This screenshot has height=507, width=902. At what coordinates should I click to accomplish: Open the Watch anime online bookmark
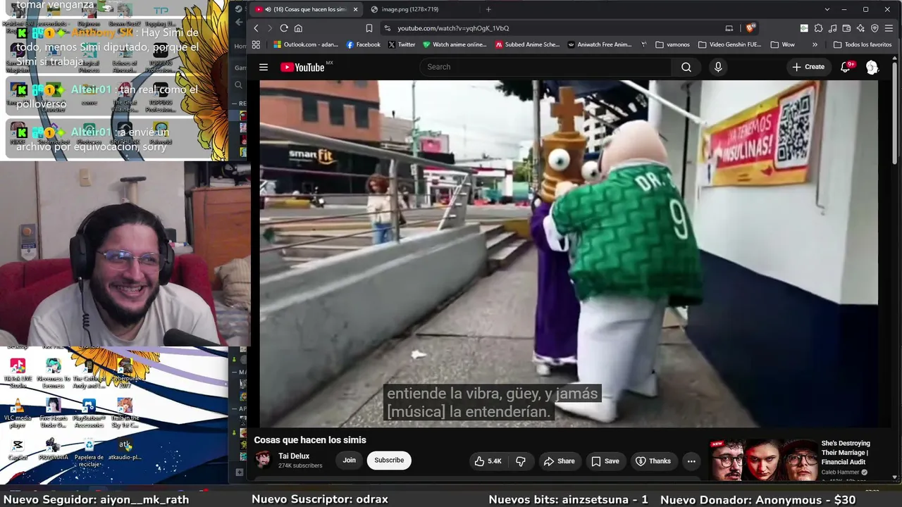pyautogui.click(x=455, y=44)
